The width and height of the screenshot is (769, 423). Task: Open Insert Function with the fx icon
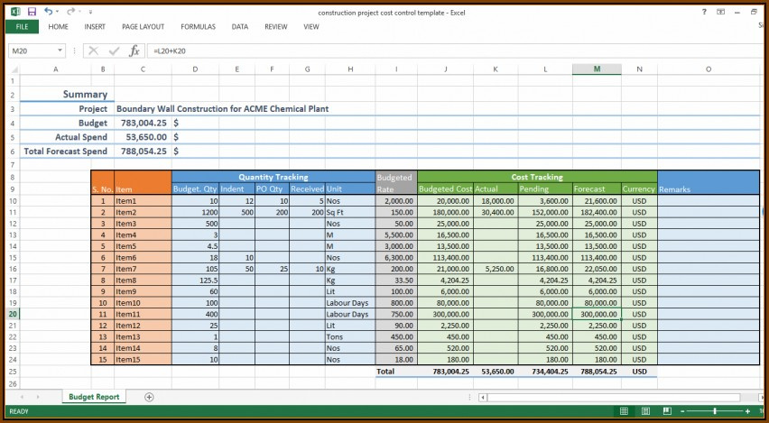[x=134, y=51]
